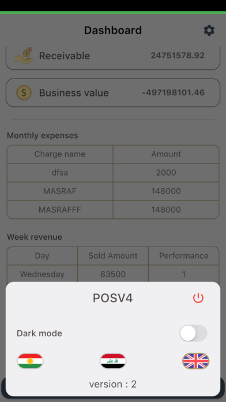Toggle the Dark mode switch

(193, 333)
